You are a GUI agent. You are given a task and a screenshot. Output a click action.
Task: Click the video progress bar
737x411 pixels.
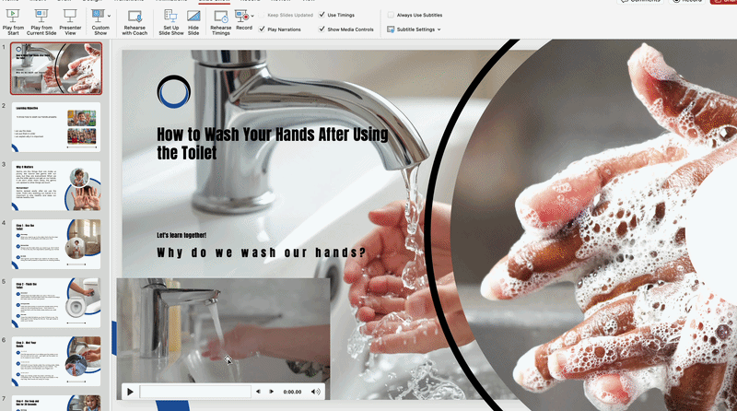pos(195,392)
